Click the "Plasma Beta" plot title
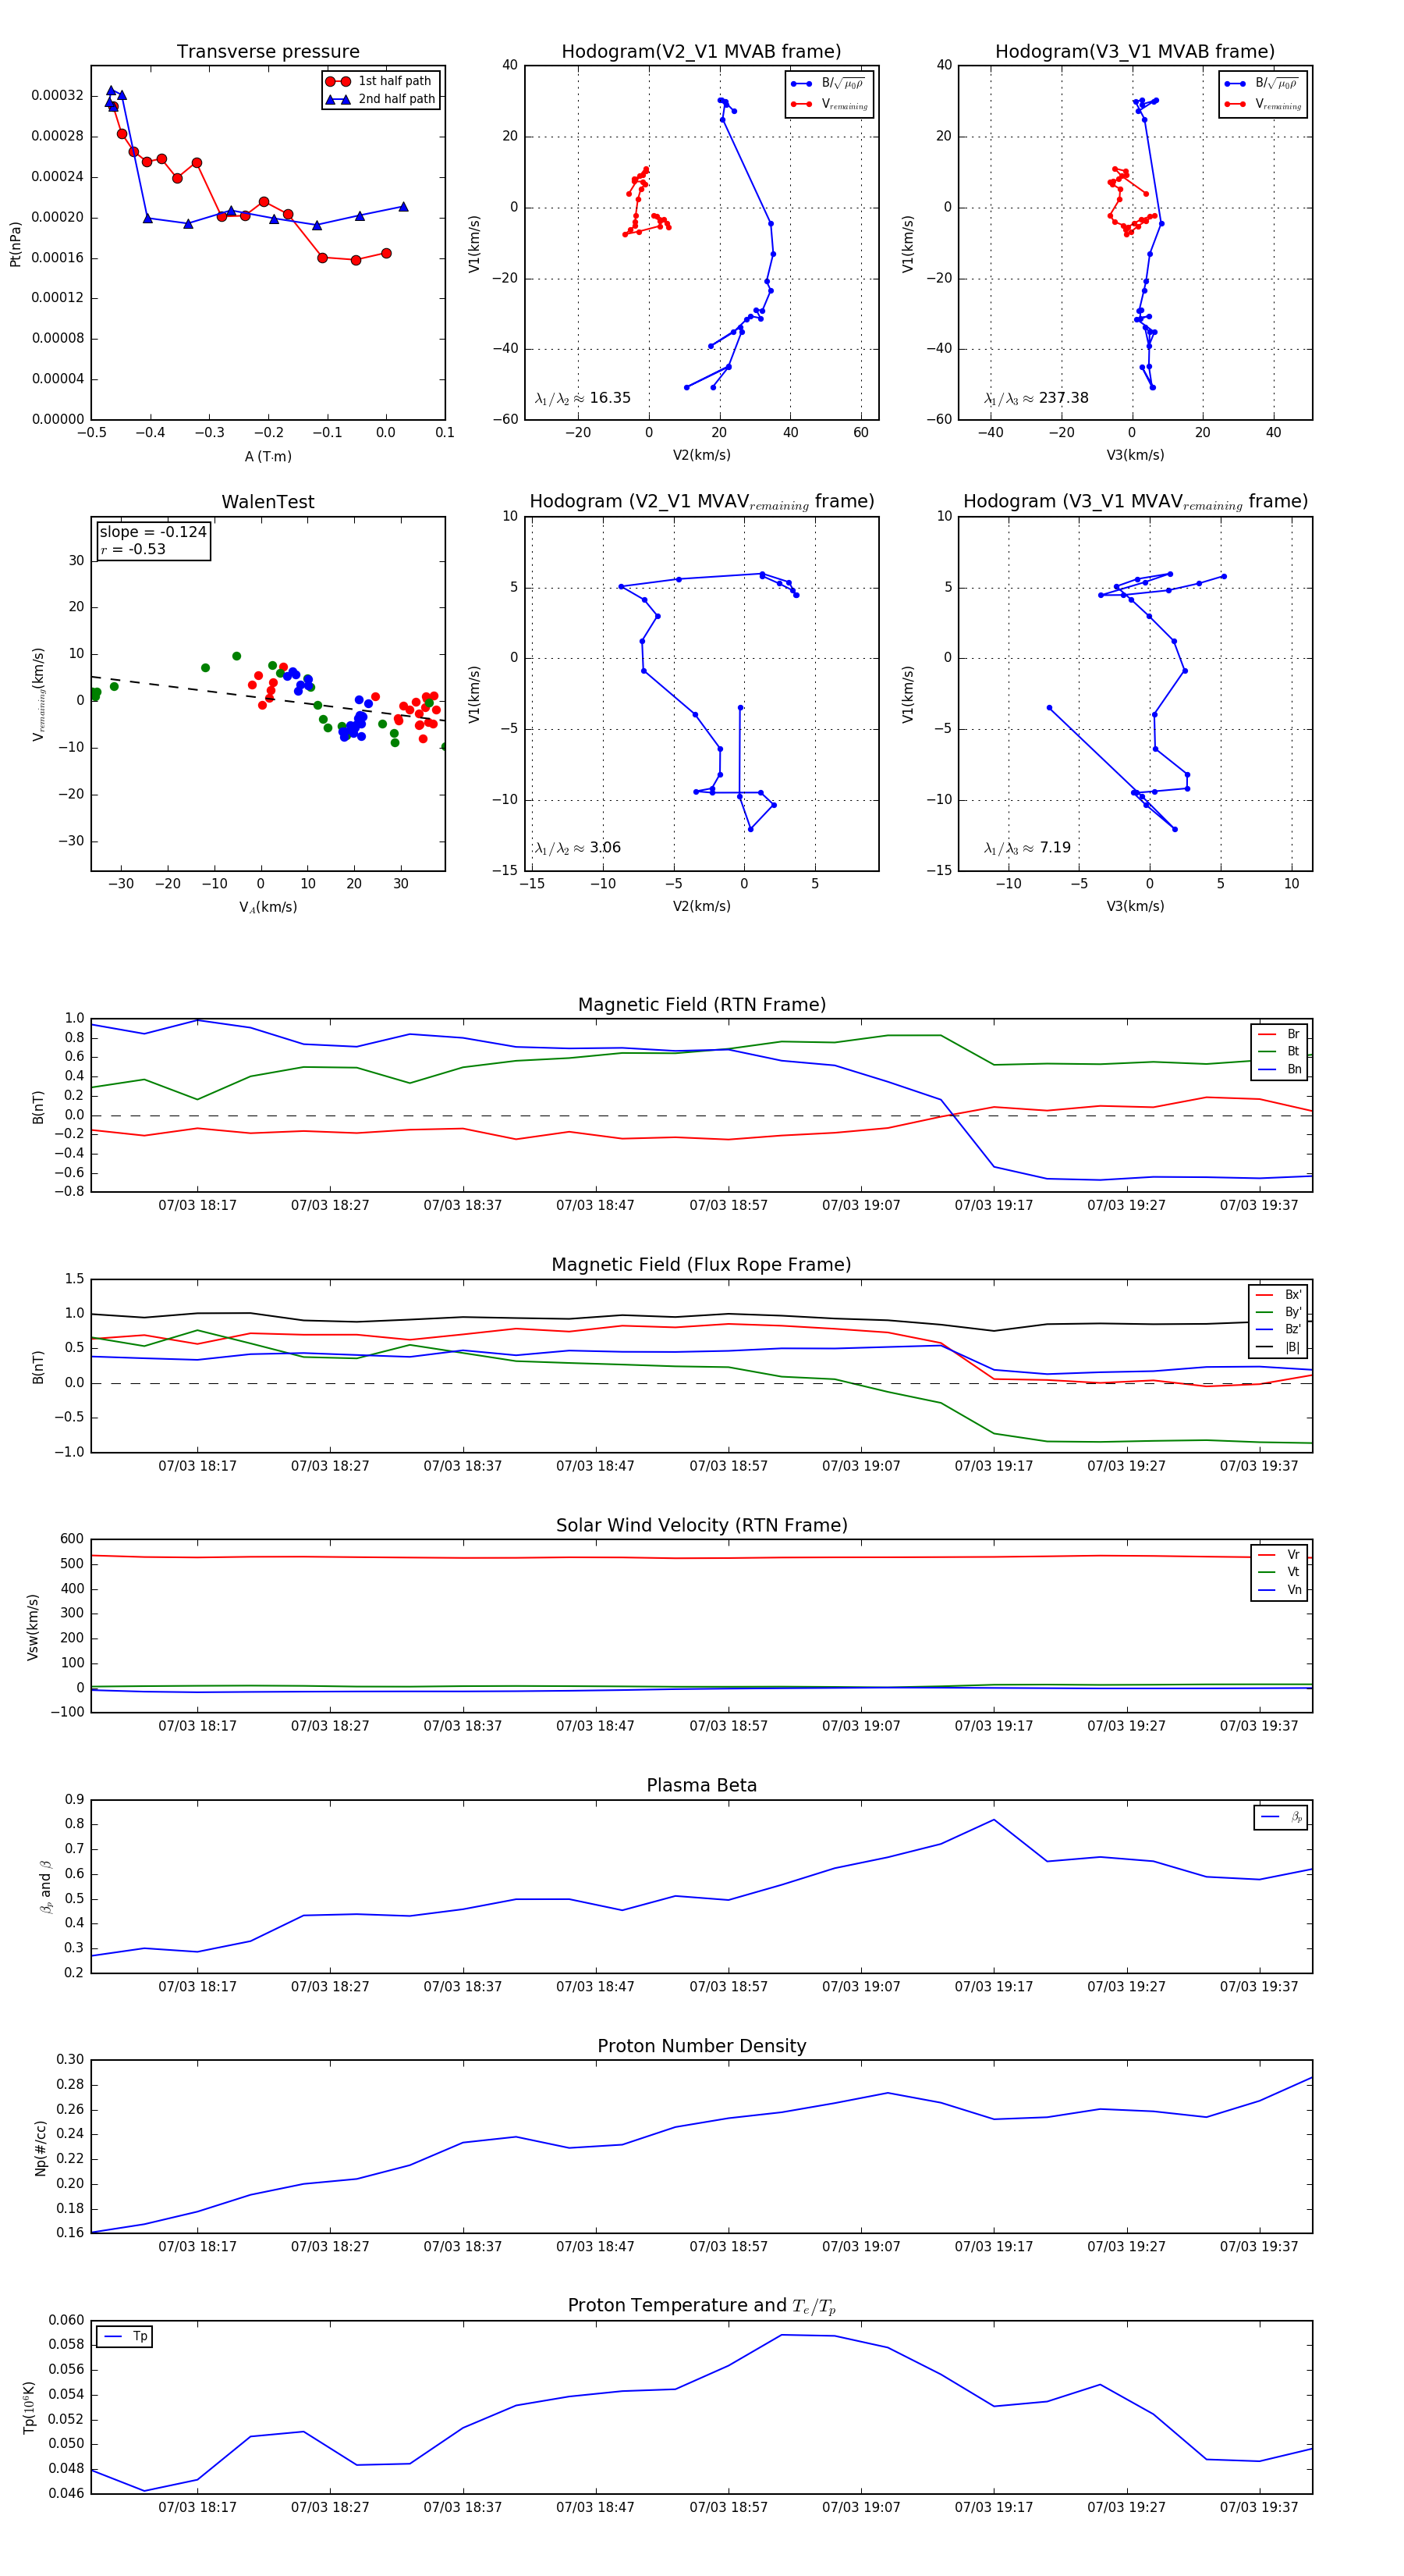The width and height of the screenshot is (1404, 2576). click(x=701, y=1786)
